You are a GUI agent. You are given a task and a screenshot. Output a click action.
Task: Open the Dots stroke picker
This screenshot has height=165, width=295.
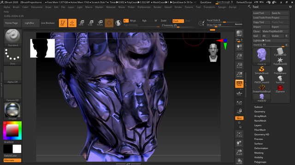(x=12, y=56)
